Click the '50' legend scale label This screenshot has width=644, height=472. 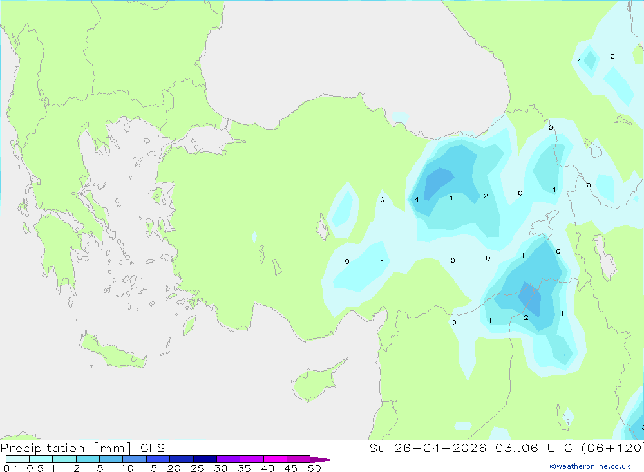point(314,468)
